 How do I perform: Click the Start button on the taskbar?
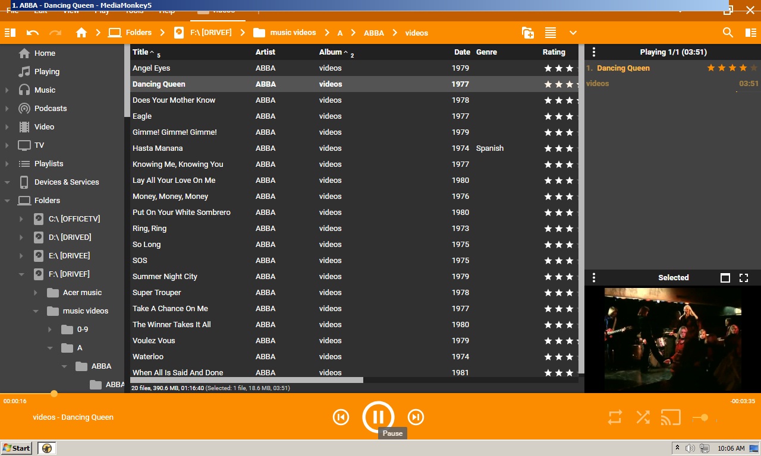(17, 448)
